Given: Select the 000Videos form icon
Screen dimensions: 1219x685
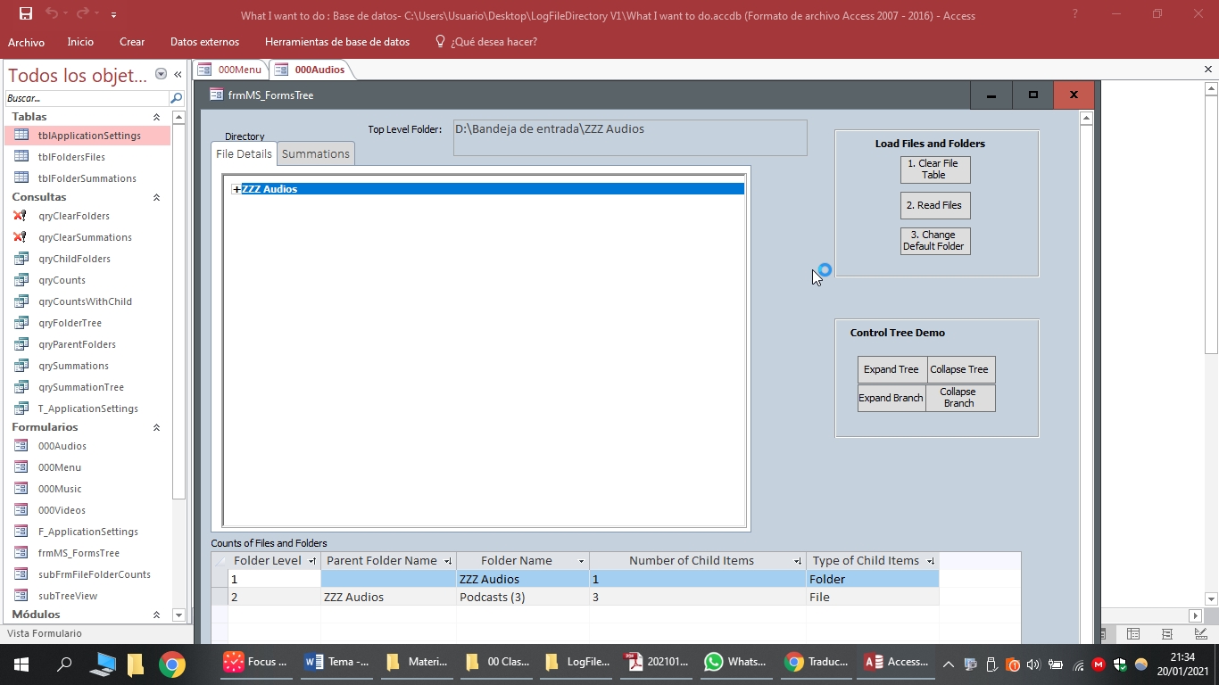Looking at the screenshot, I should [x=21, y=510].
